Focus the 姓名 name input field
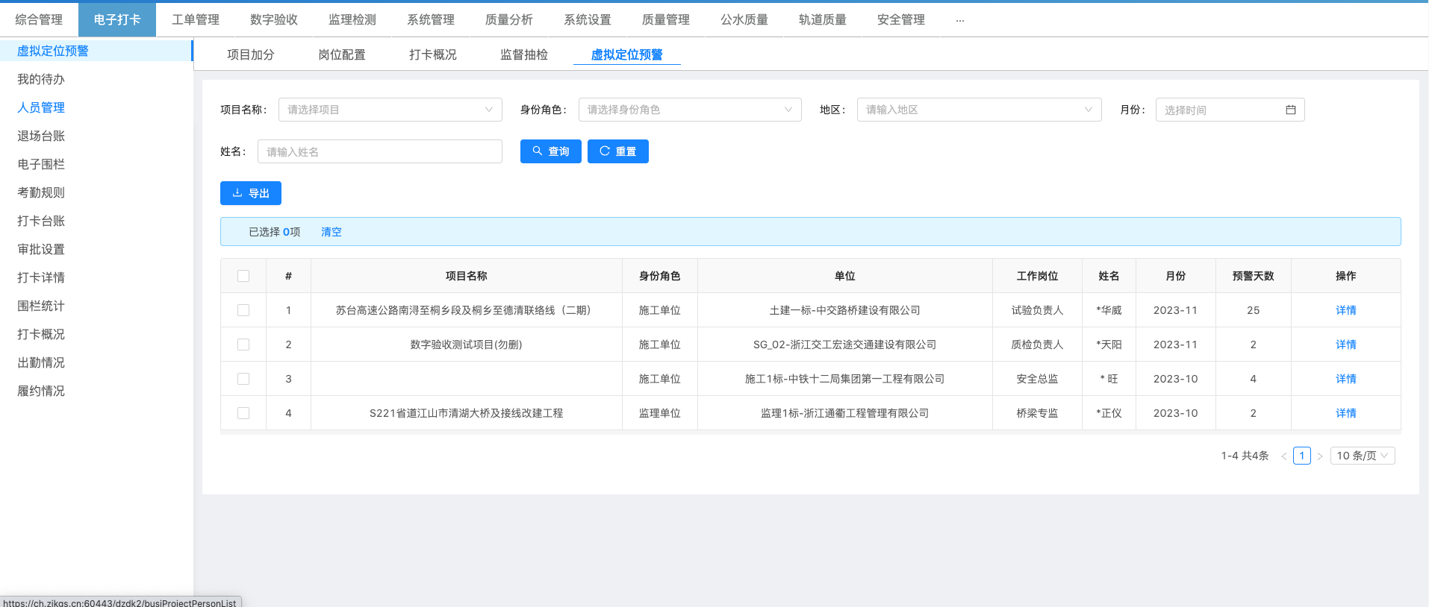This screenshot has width=1429, height=607. coord(380,151)
